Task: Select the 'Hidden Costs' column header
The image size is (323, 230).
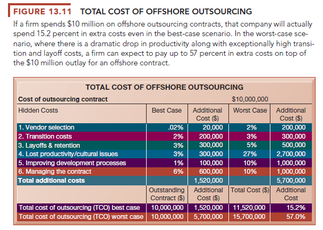Action: tap(38, 110)
